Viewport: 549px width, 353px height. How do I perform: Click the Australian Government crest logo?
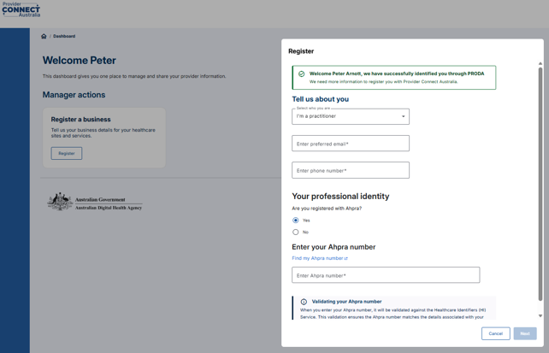(60, 202)
